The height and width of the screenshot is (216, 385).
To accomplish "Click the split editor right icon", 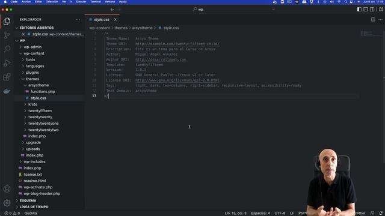I will tap(373, 20).
